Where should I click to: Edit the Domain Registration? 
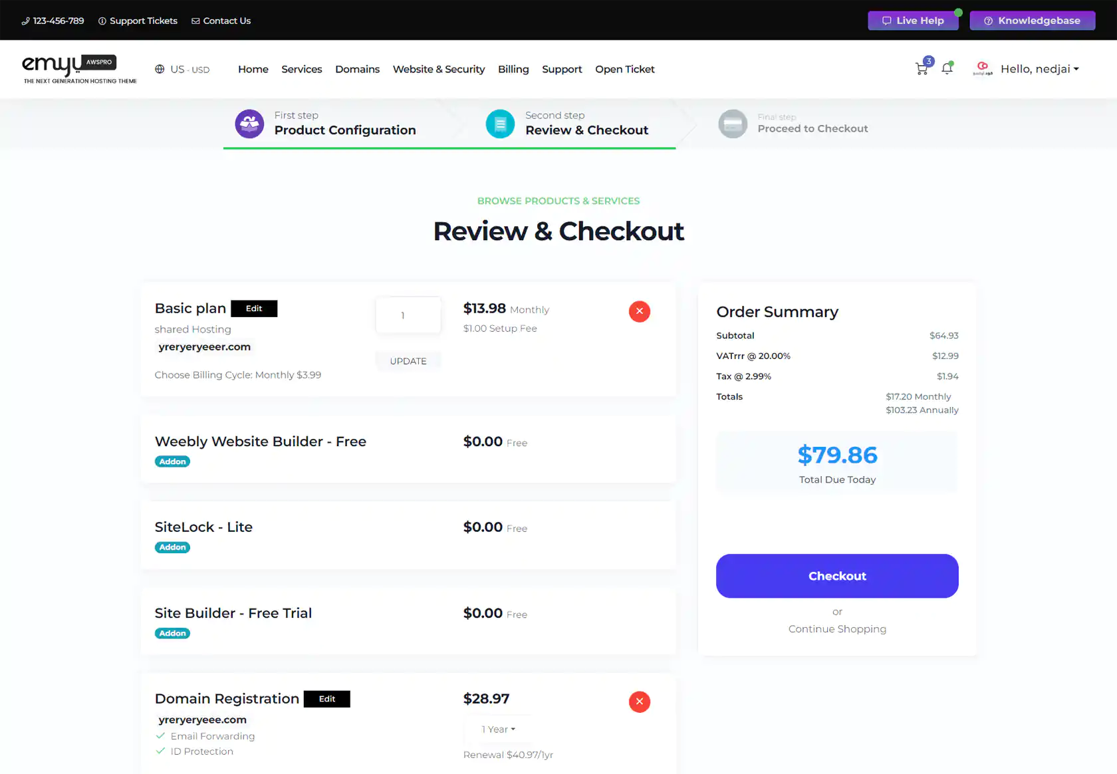[327, 699]
